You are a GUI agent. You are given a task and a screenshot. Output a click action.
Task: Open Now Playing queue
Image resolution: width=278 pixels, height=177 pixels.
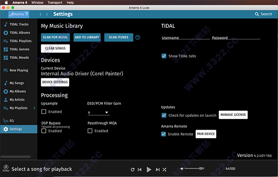tap(19, 70)
